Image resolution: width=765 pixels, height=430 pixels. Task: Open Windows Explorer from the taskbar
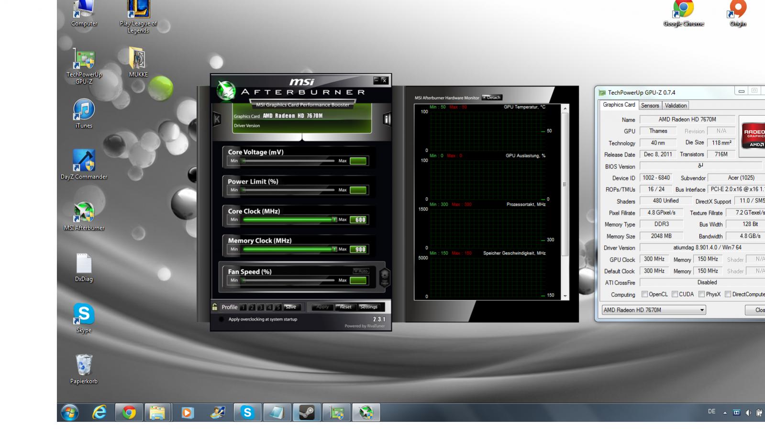coord(157,412)
